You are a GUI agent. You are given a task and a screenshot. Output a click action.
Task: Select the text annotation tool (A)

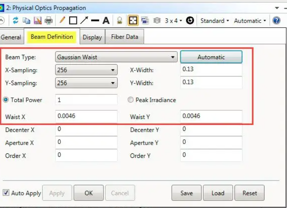click(x=106, y=21)
